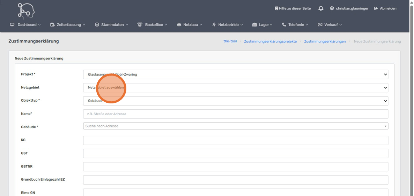Expand the Backoffice menu
Screen dimensions: 414x196
click(x=153, y=25)
